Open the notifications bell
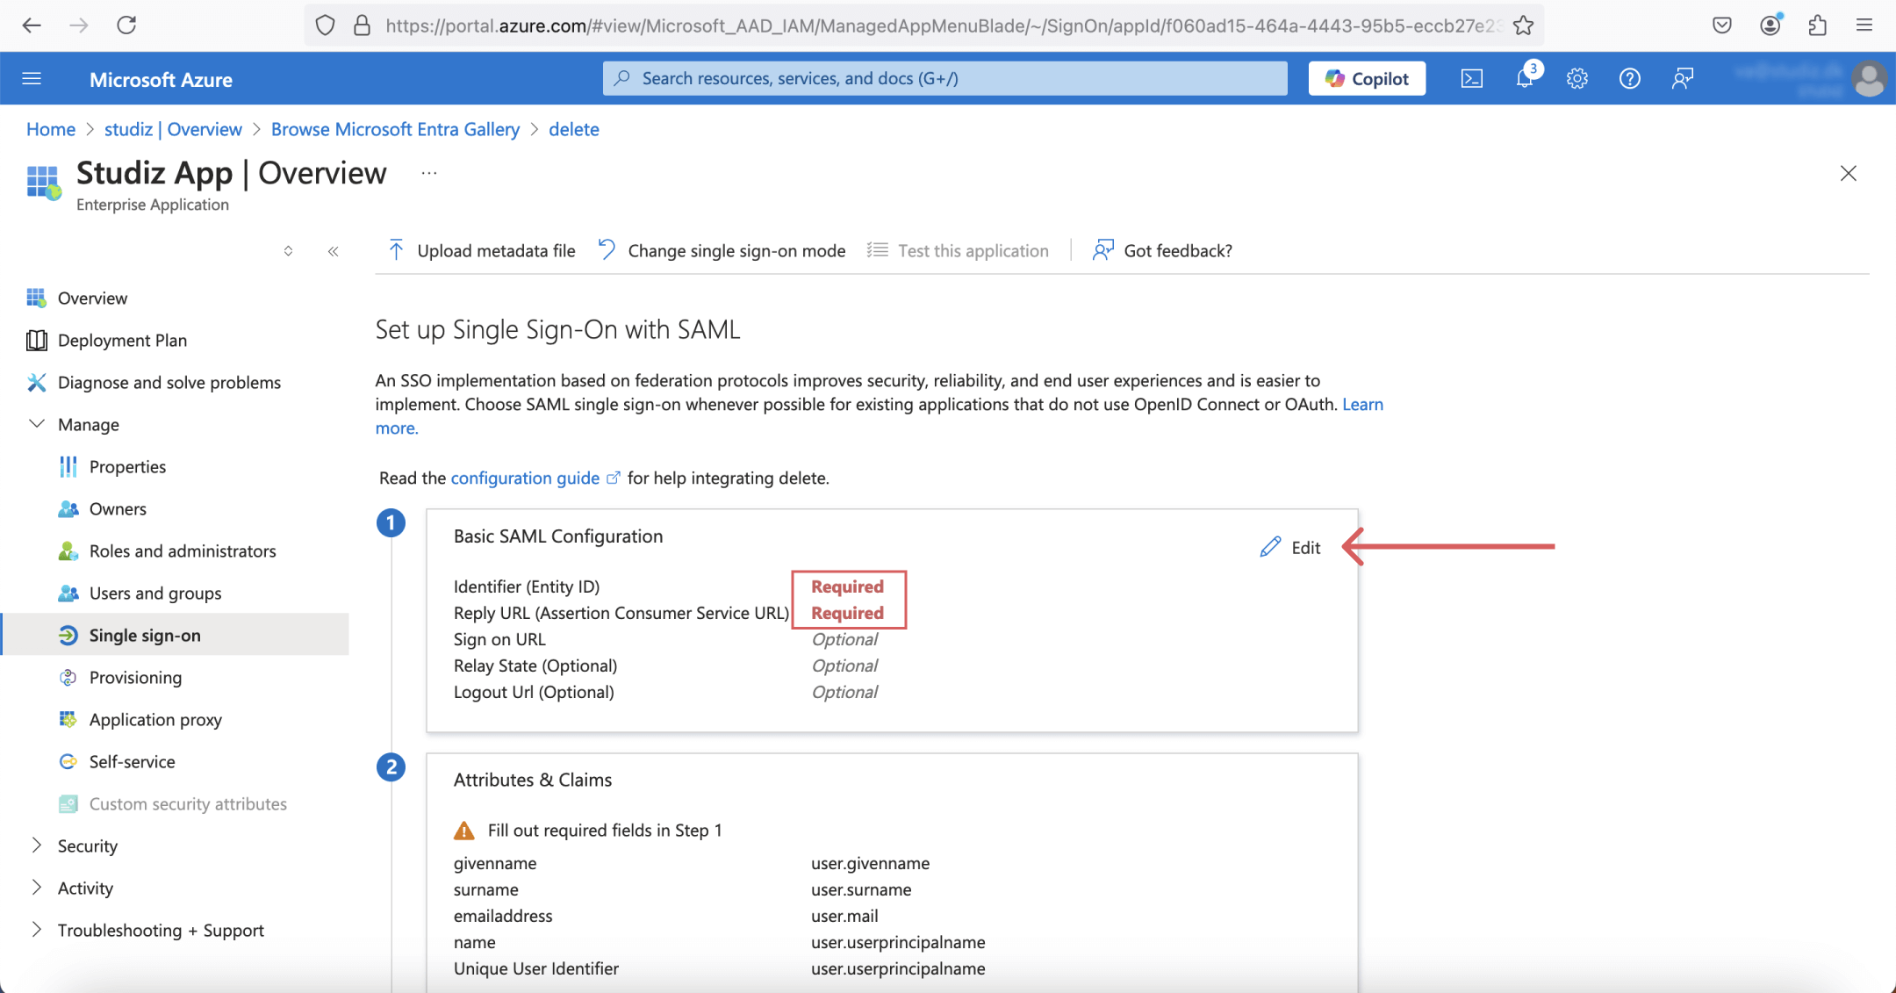The image size is (1896, 993). [x=1525, y=79]
